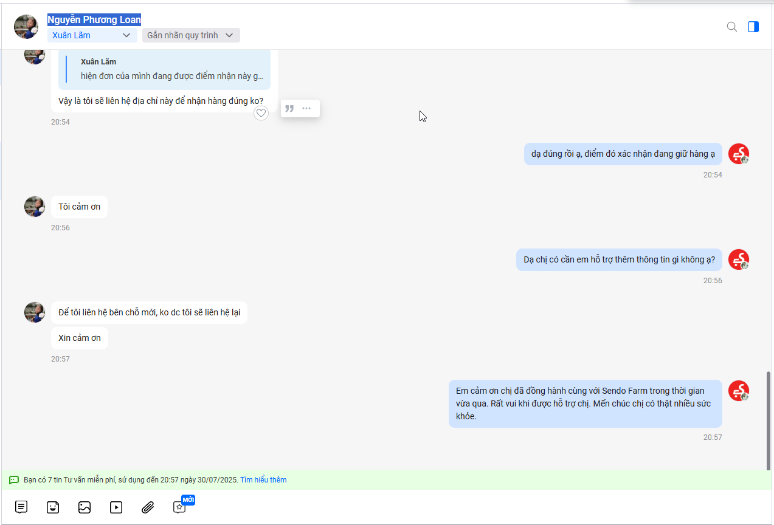
Task: Attach a file with the paperclip icon
Action: point(148,507)
